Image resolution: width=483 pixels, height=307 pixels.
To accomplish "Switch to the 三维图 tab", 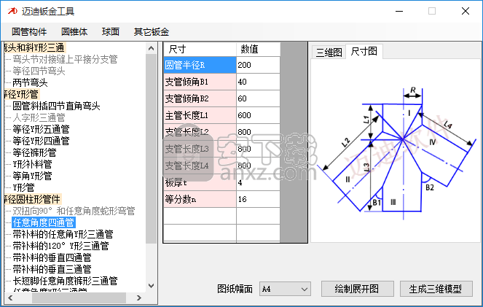I will (329, 52).
